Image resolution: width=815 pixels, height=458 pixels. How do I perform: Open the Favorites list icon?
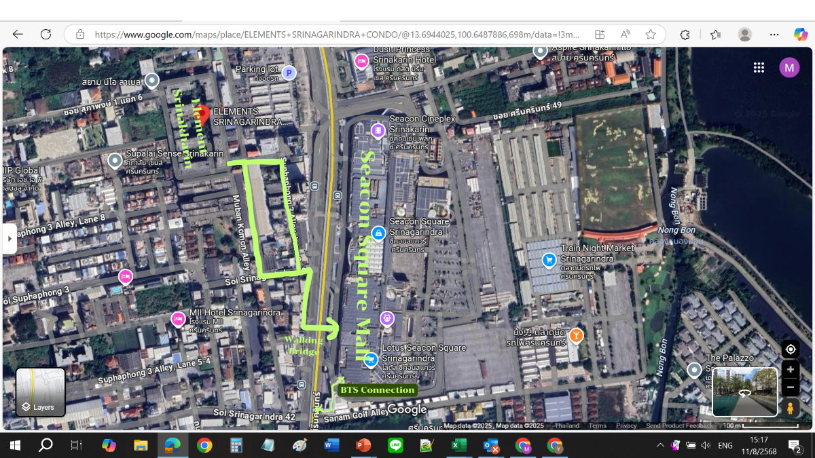(x=715, y=34)
